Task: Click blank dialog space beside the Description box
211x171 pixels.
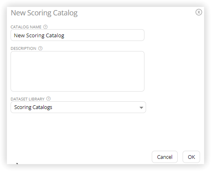Action: coord(174,71)
